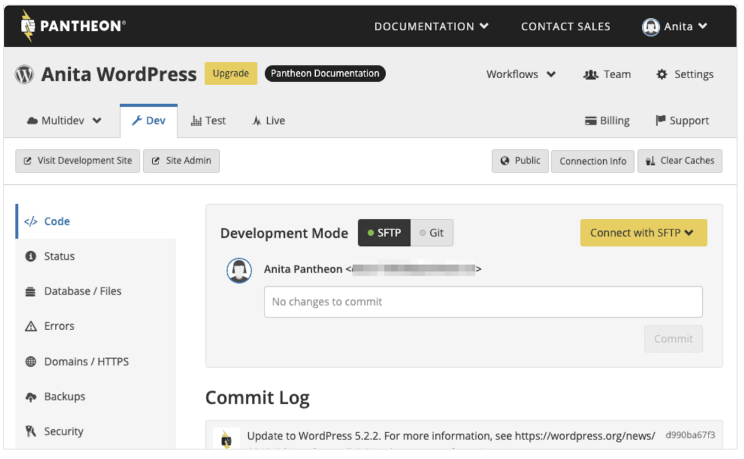This screenshot has width=744, height=459.
Task: Open the Status section in sidebar
Action: pos(59,257)
